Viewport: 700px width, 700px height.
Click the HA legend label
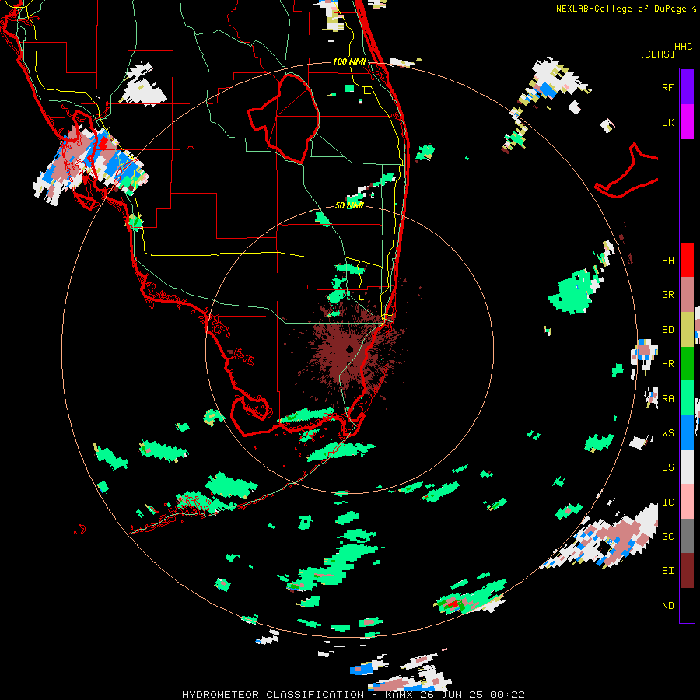point(667,261)
